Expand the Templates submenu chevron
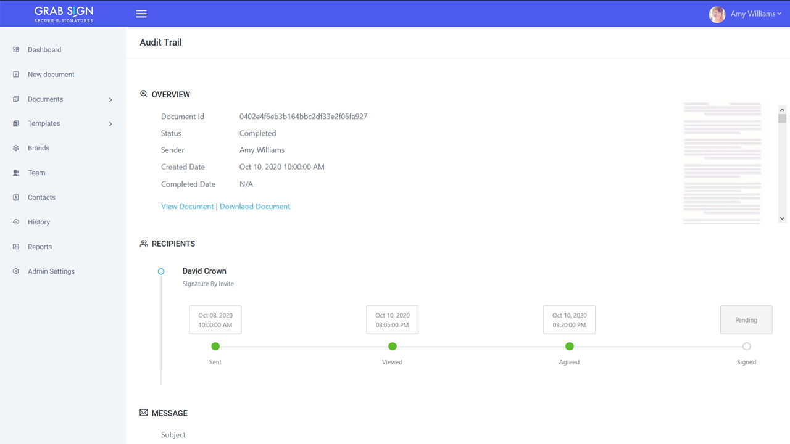This screenshot has height=444, width=790. click(110, 124)
